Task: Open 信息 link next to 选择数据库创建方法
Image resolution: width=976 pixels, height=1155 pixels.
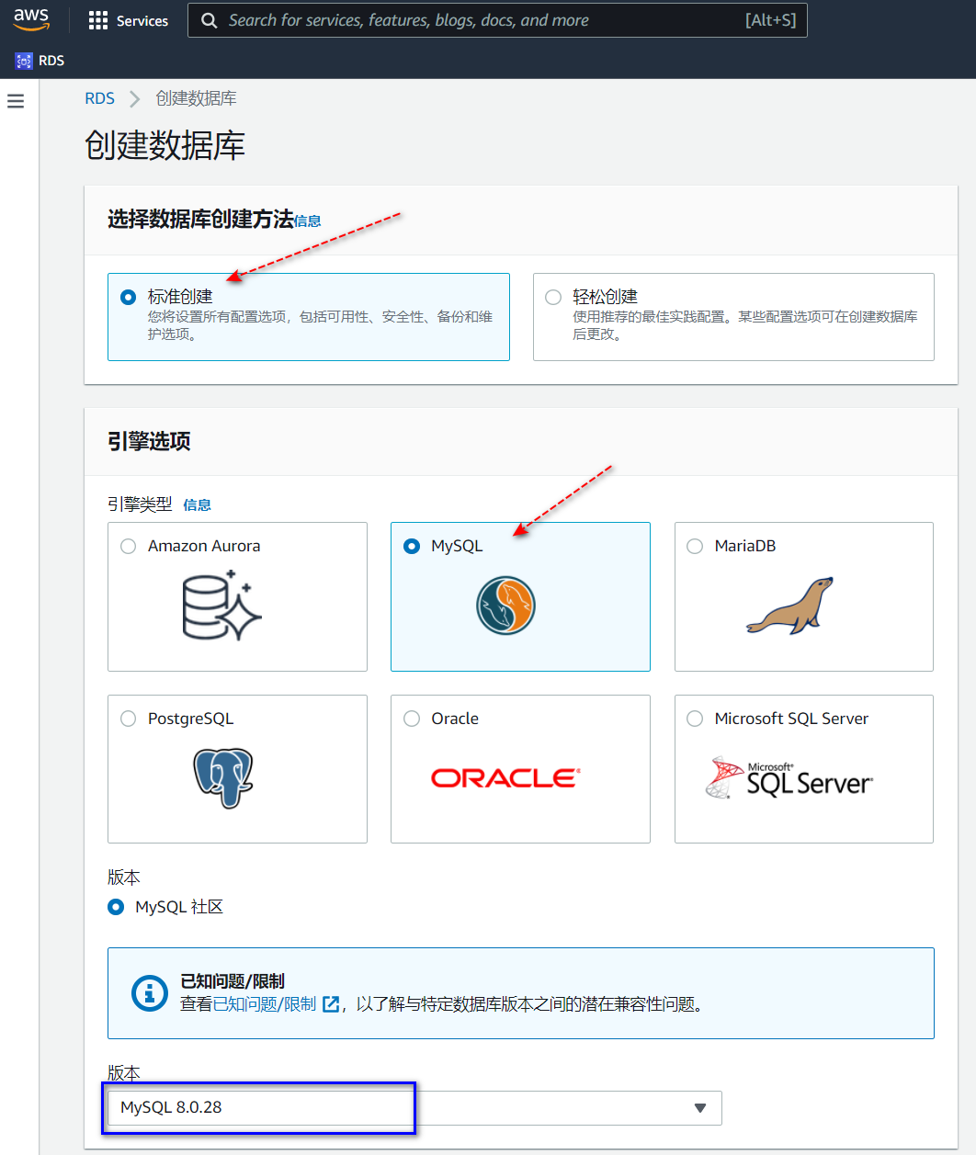Action: pos(308,221)
